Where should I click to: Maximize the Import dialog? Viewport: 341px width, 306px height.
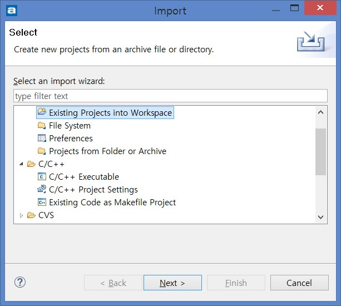pos(294,8)
